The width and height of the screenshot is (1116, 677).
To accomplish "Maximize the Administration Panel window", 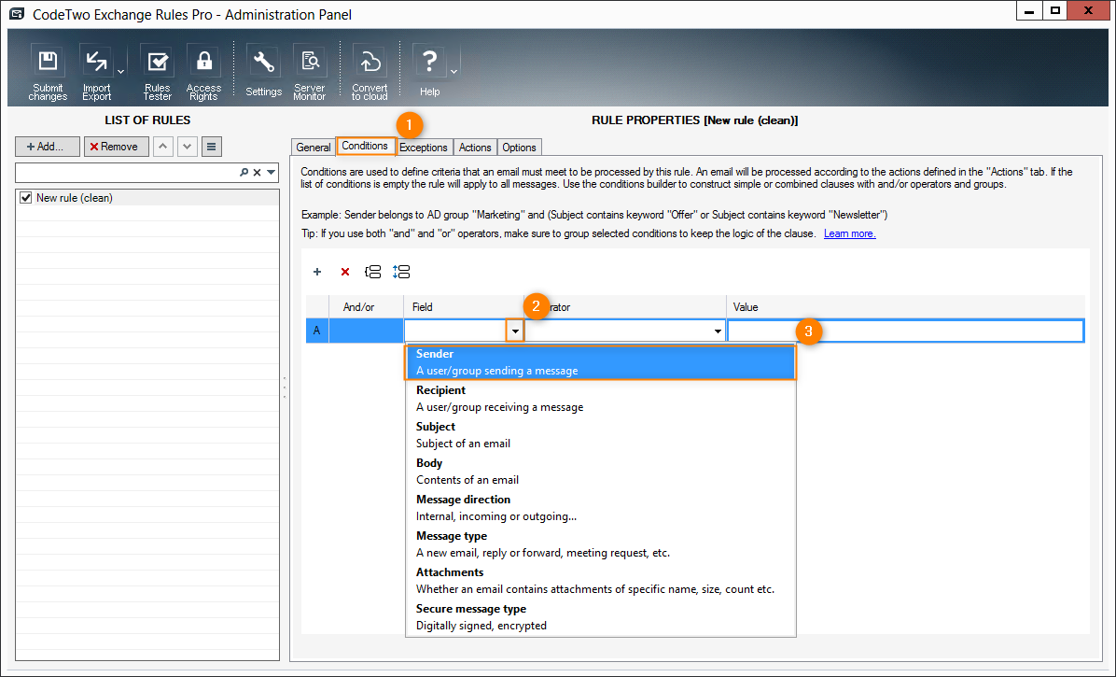I will click(x=1055, y=11).
